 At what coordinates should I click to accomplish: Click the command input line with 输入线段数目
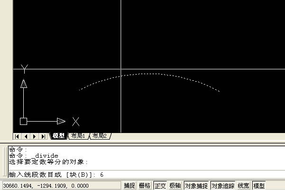pyautogui.click(x=146, y=174)
